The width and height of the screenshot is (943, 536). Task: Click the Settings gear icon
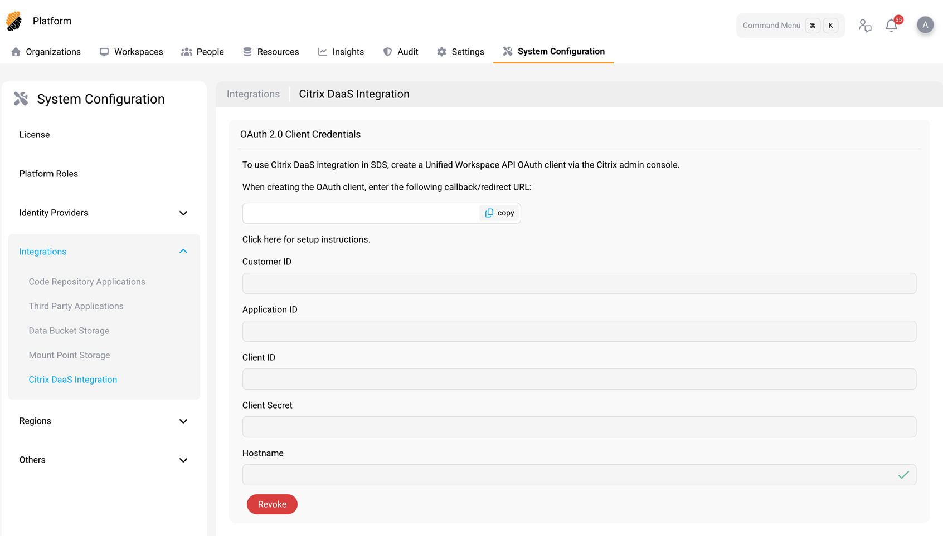click(x=441, y=52)
